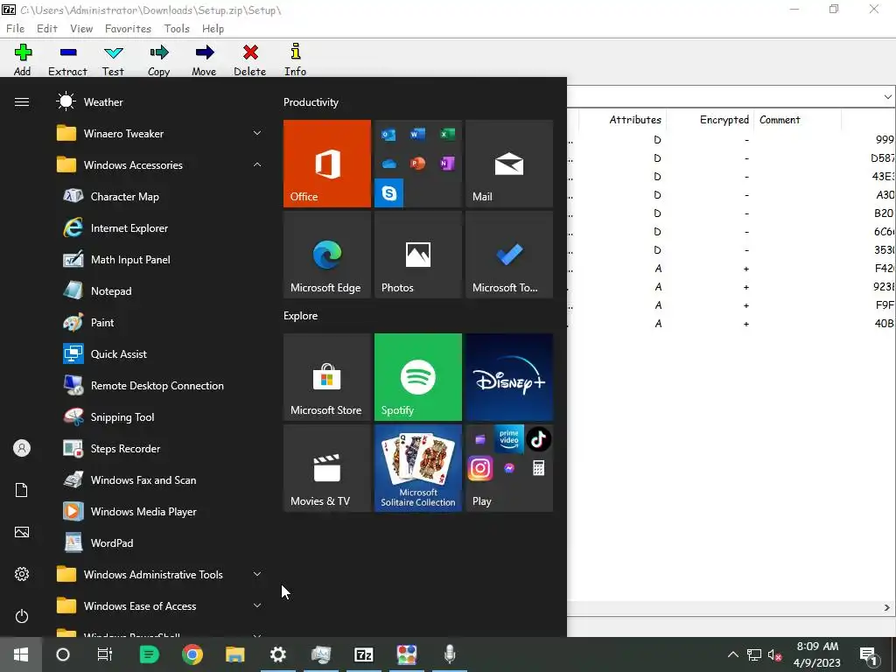The width and height of the screenshot is (896, 672).
Task: Click the Cortana circle on the taskbar
Action: [63, 654]
